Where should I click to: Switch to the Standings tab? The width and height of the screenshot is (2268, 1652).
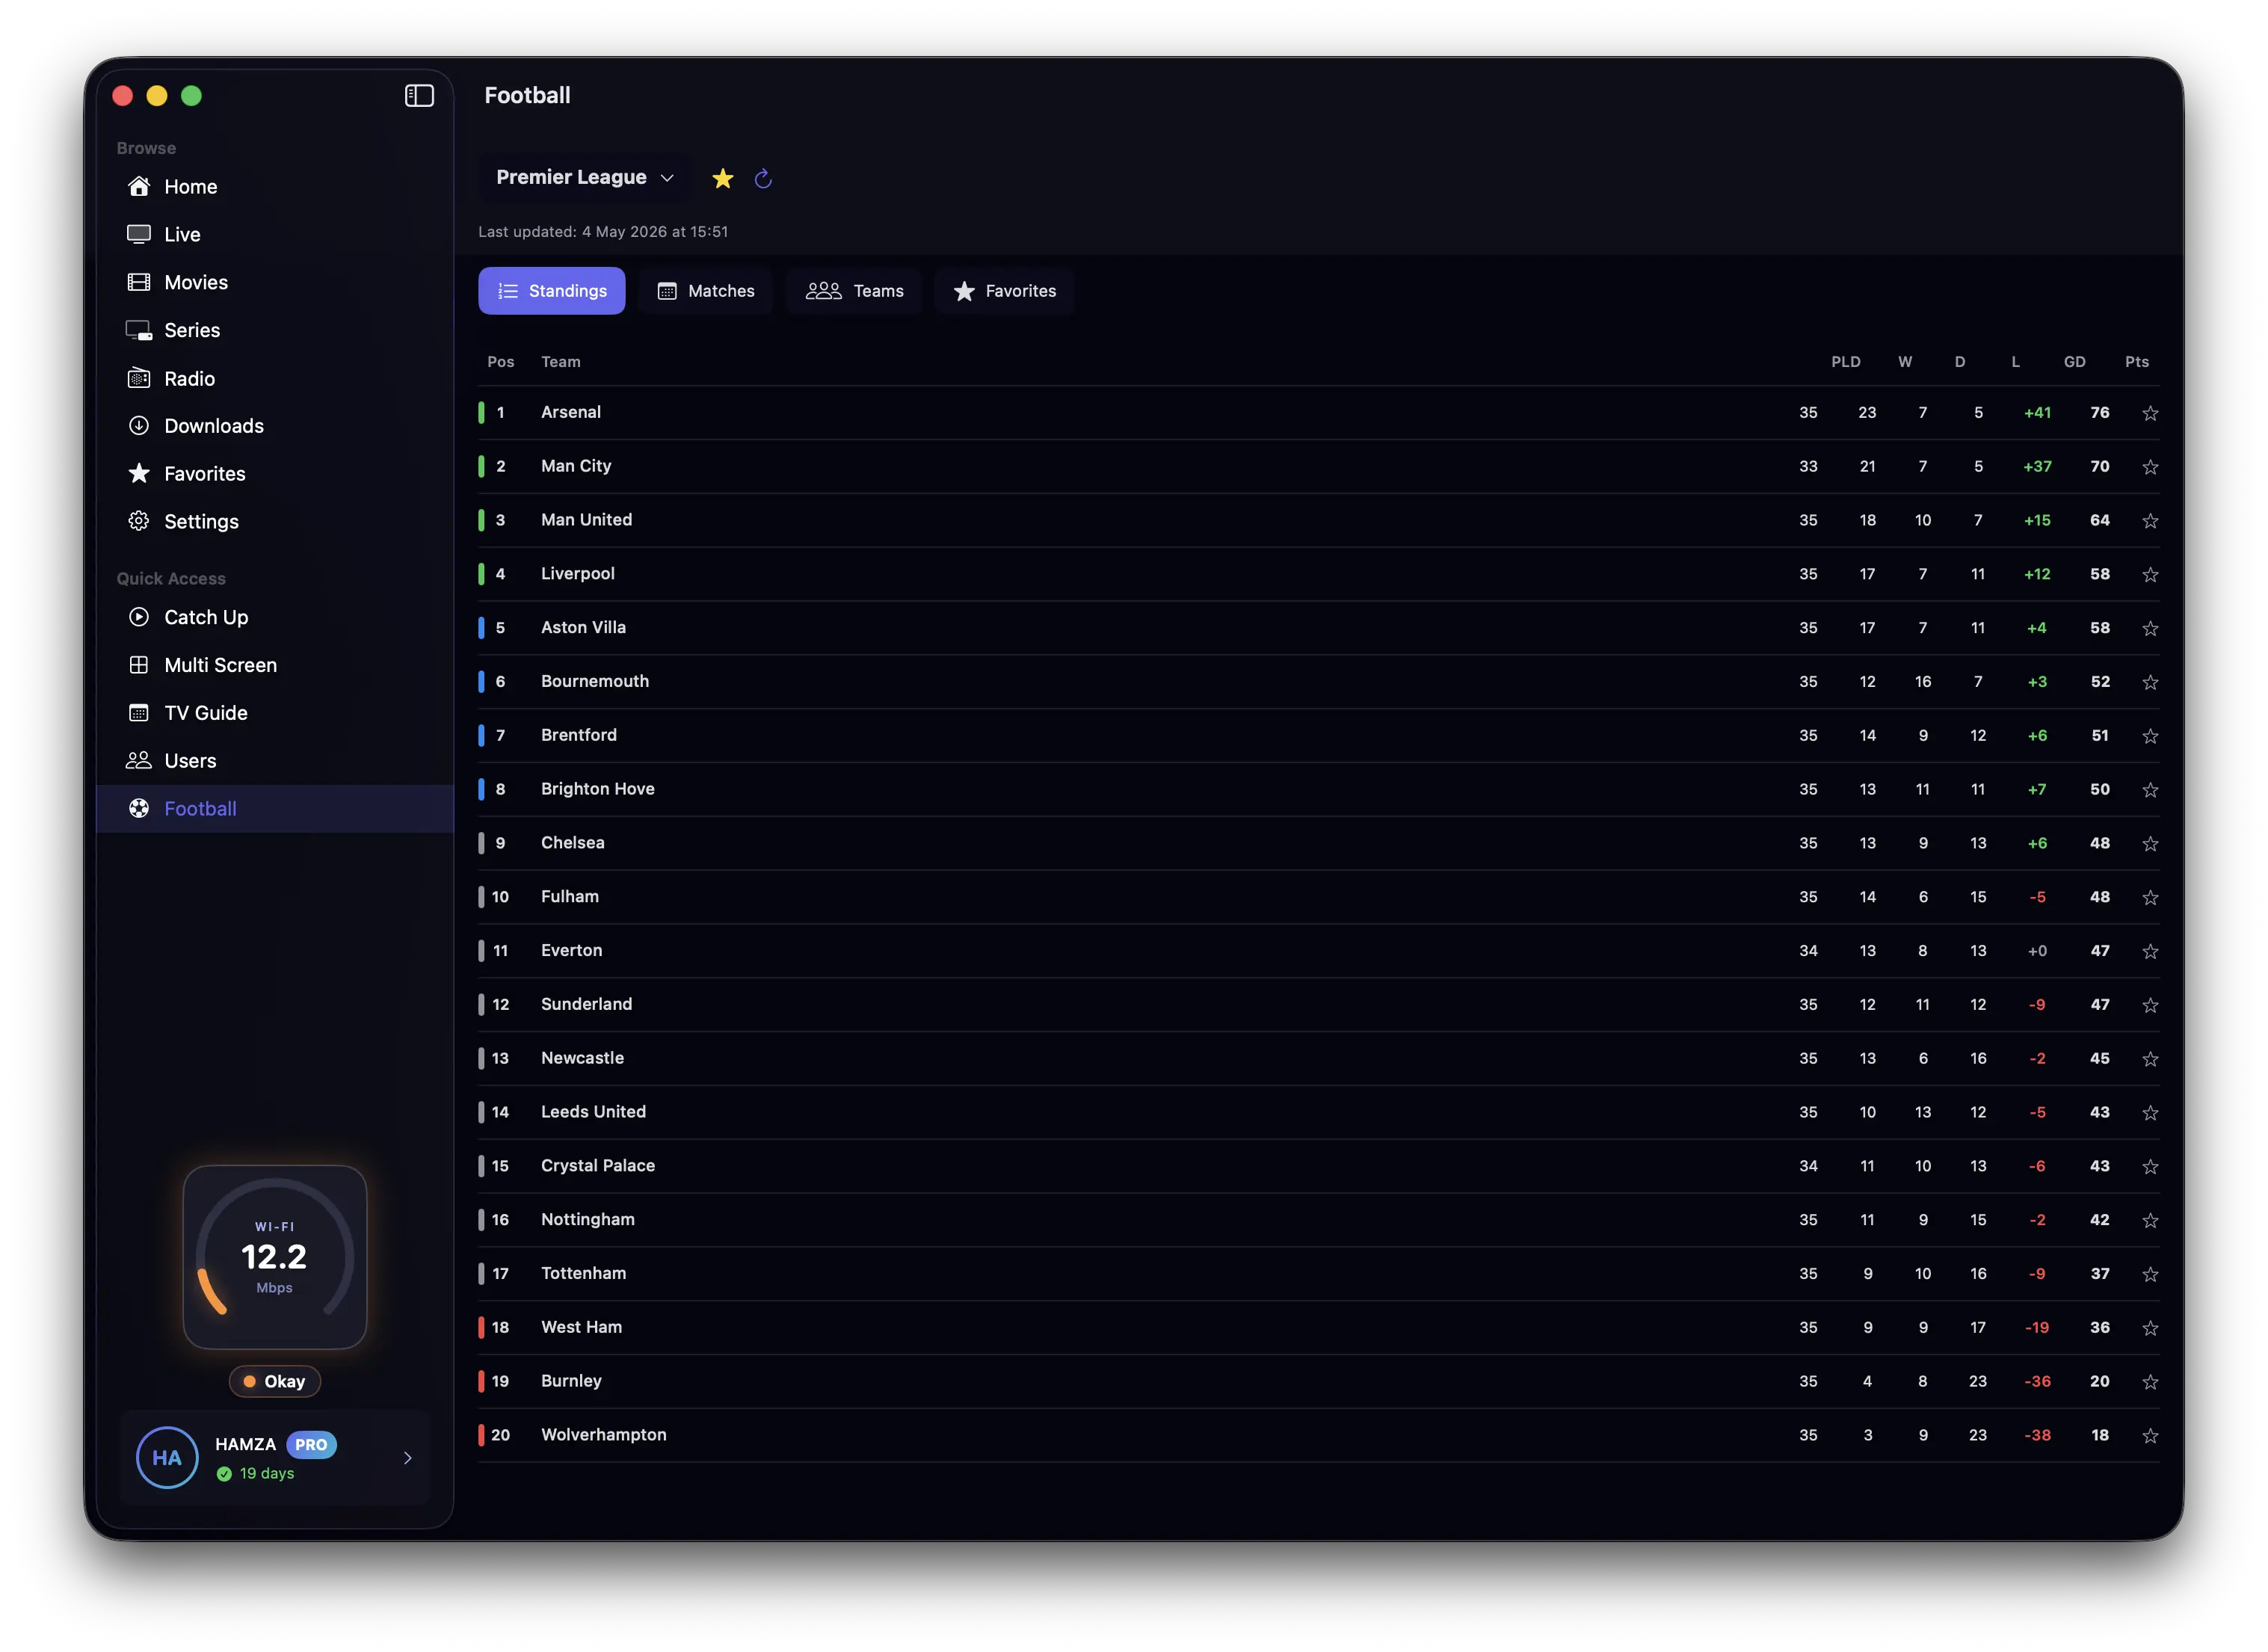(x=552, y=291)
